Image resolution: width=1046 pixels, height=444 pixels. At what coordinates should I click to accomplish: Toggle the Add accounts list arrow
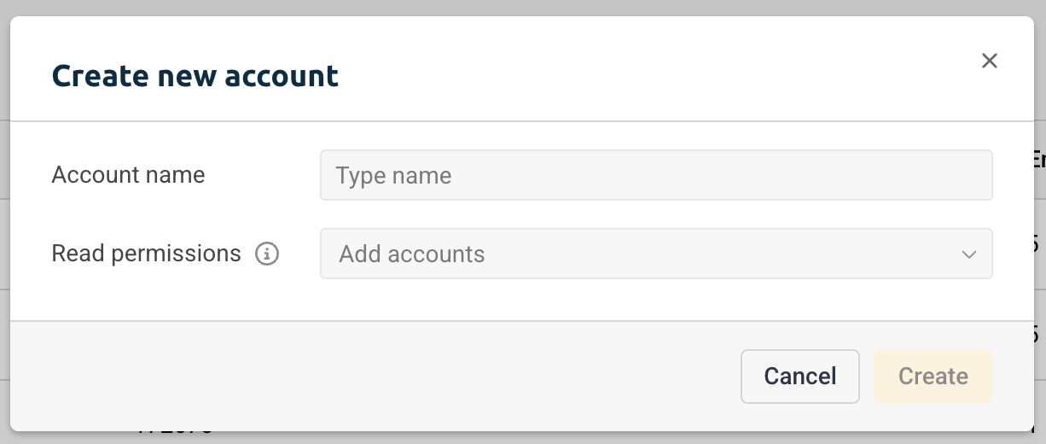coord(968,254)
